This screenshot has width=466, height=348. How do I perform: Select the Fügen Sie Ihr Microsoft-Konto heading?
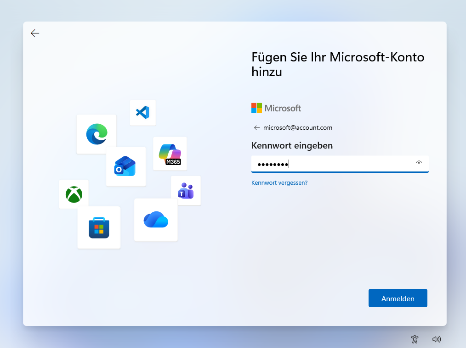[x=337, y=64]
